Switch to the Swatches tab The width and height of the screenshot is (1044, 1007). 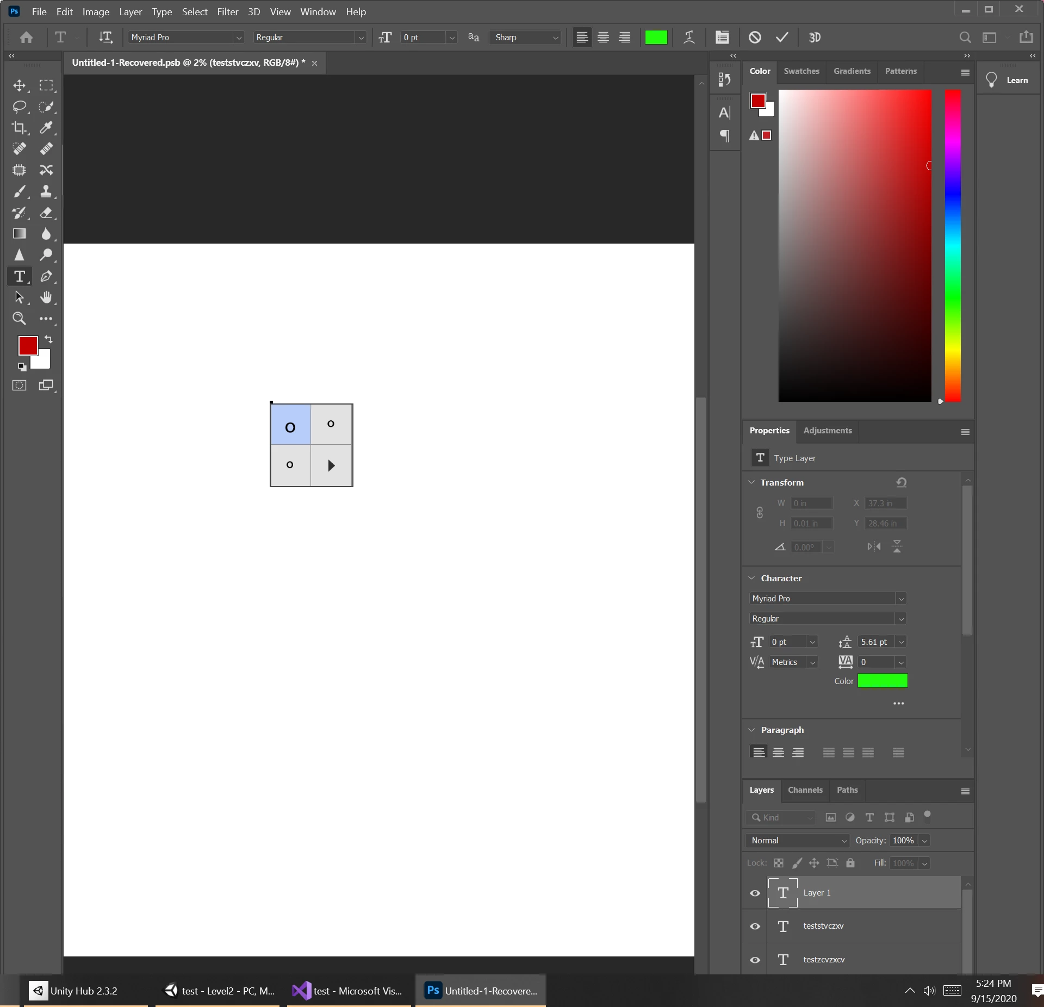801,71
